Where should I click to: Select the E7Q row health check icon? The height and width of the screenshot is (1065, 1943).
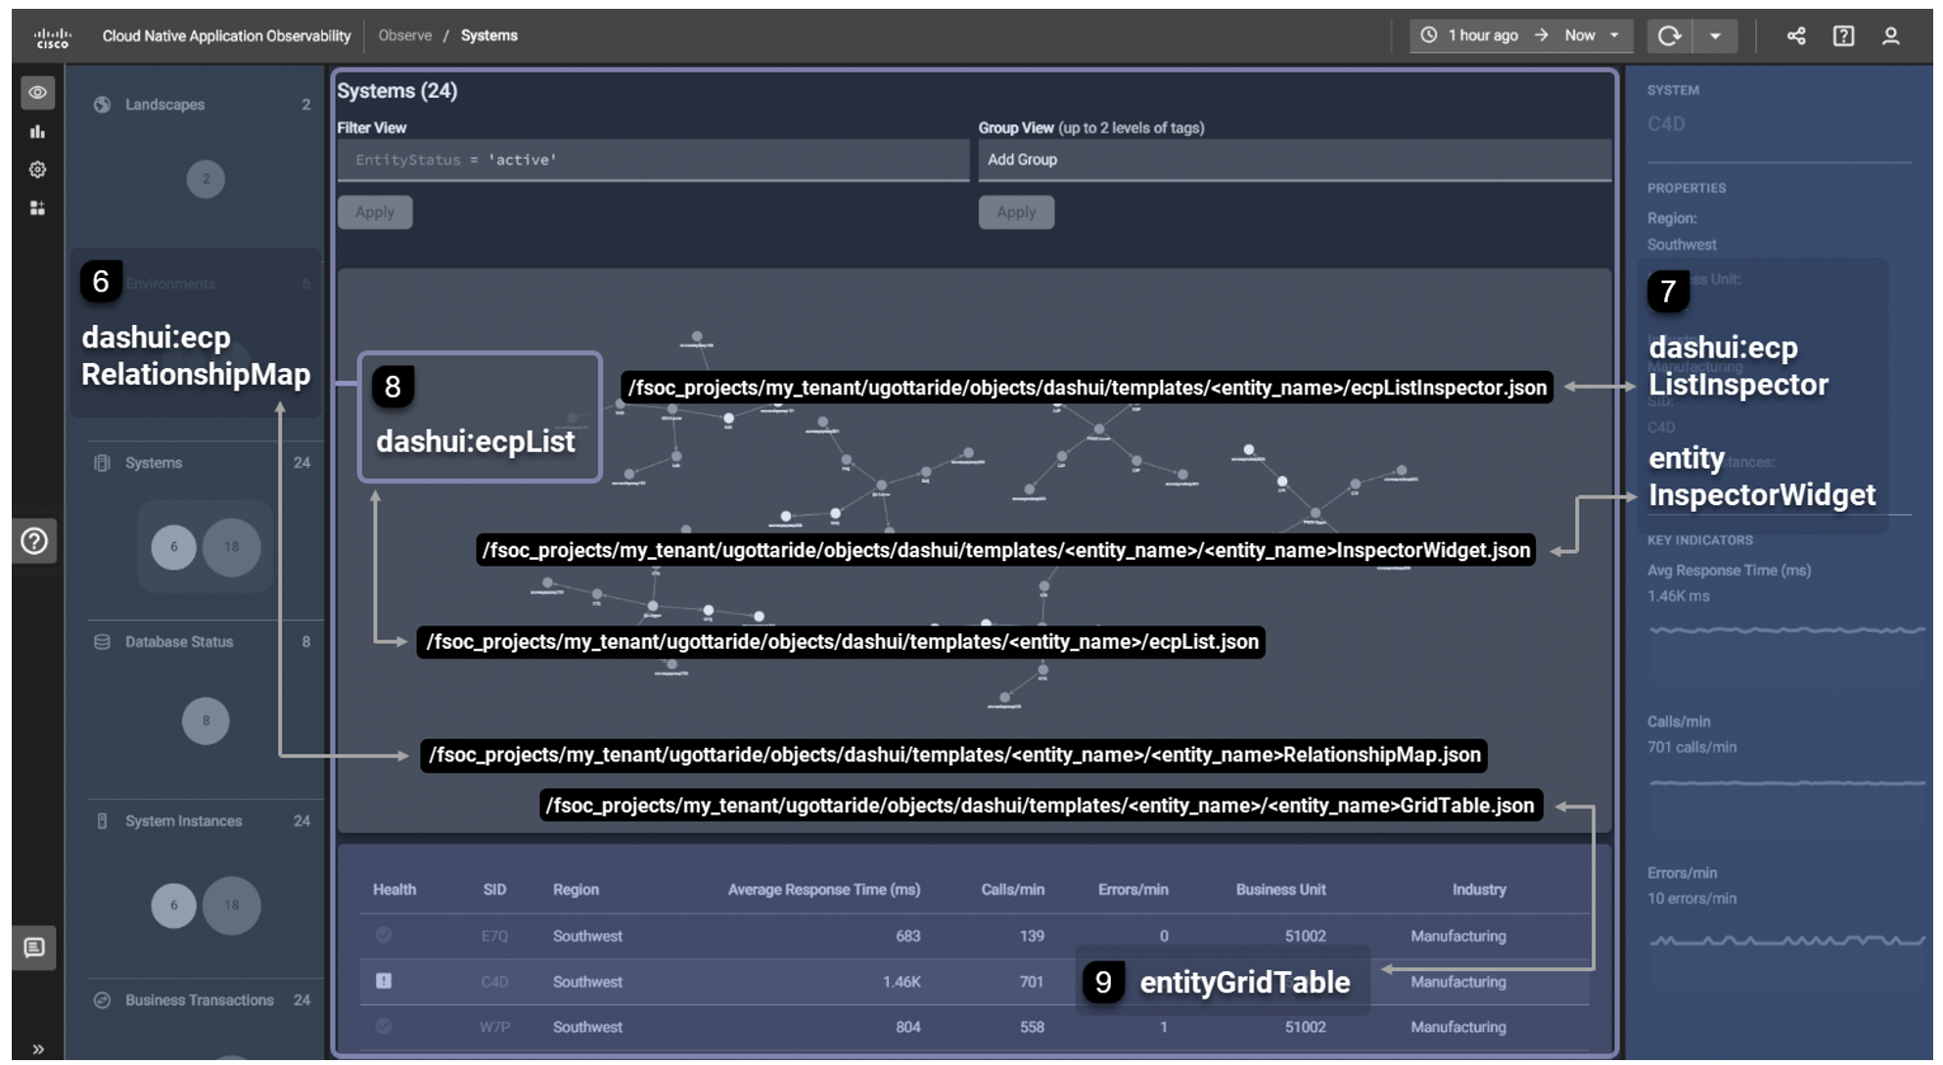(384, 936)
